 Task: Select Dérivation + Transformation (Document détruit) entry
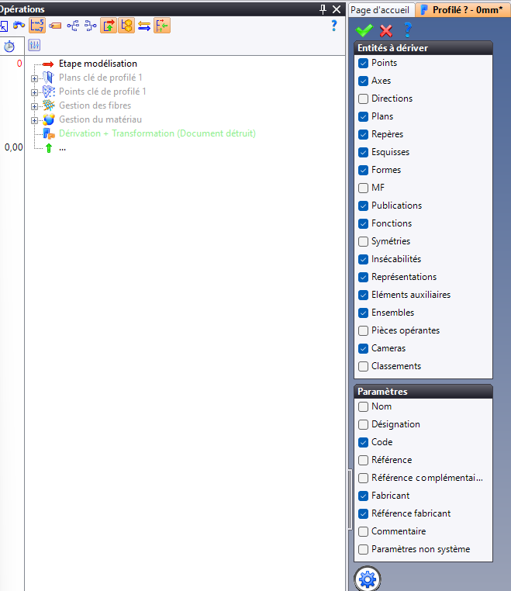pyautogui.click(x=157, y=133)
